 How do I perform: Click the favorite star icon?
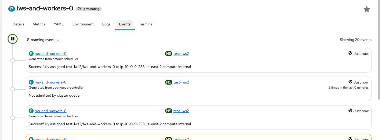coord(366,9)
